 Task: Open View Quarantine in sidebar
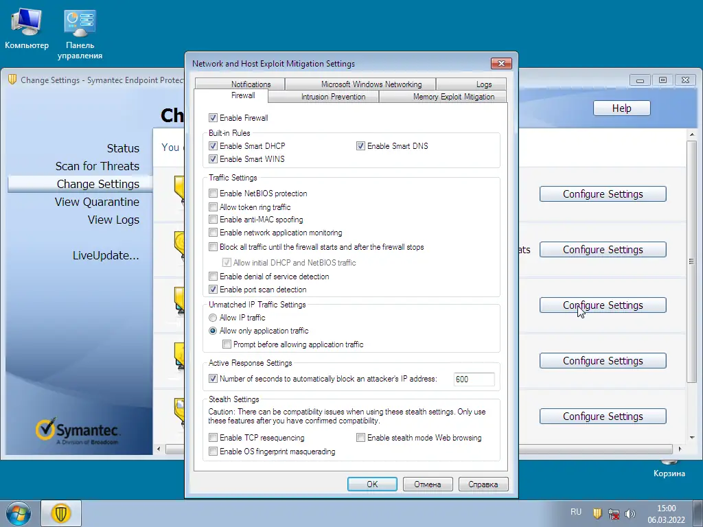point(97,202)
